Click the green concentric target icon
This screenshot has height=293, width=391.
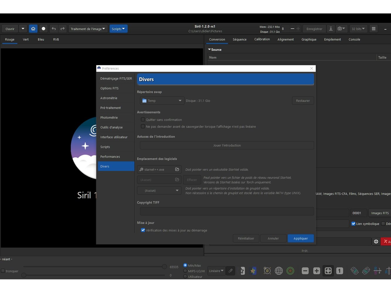pos(290,271)
